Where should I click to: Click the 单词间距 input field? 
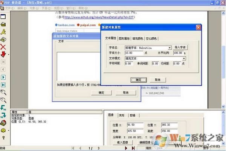point(155,64)
